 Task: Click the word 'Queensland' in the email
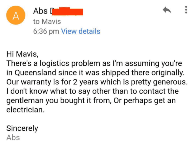click(x=35, y=73)
